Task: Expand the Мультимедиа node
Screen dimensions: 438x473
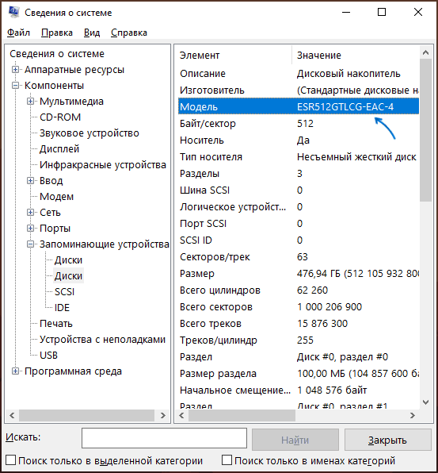Action: (30, 102)
